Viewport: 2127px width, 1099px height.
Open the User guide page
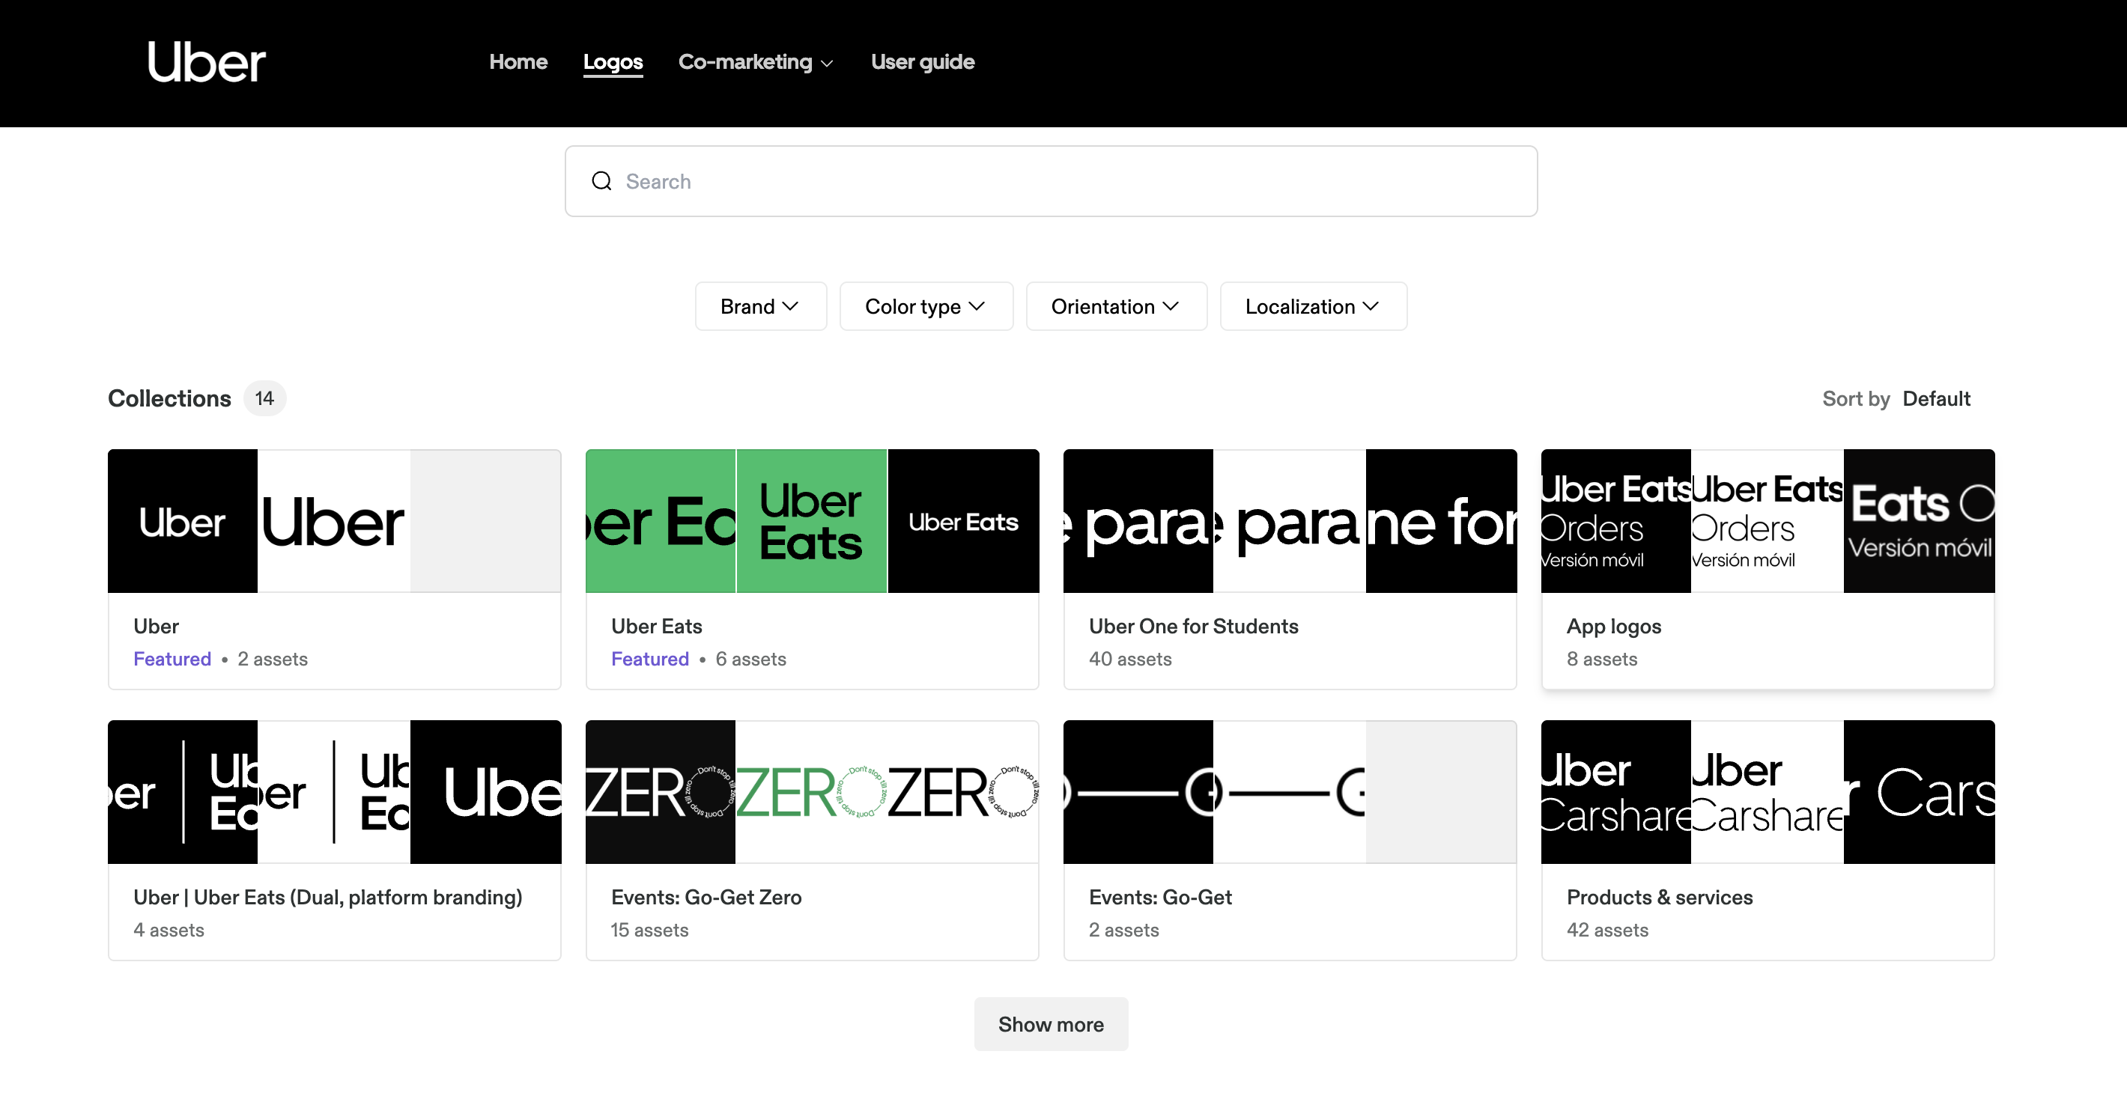922,62
